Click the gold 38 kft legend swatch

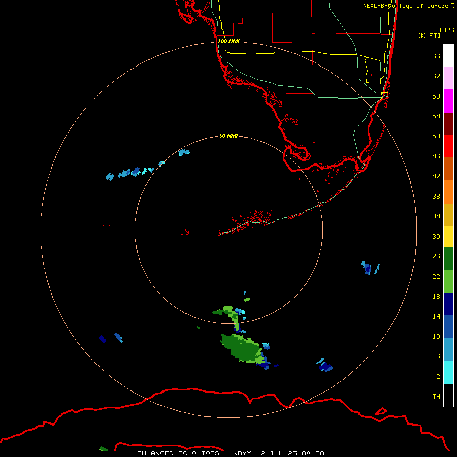pos(448,214)
